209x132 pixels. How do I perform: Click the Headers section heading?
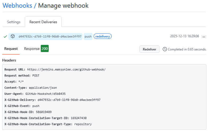click(9, 60)
